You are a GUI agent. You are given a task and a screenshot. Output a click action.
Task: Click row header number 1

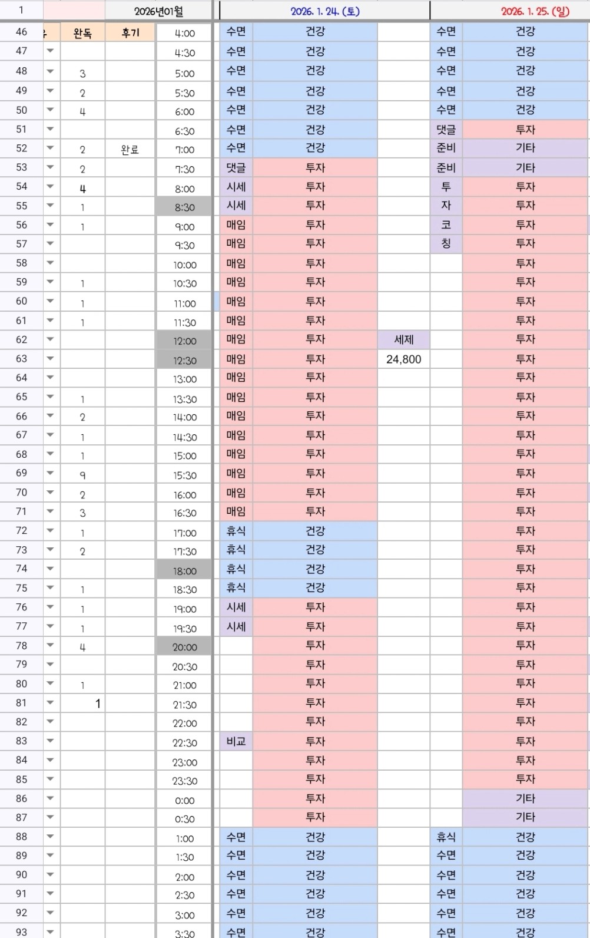(x=21, y=10)
